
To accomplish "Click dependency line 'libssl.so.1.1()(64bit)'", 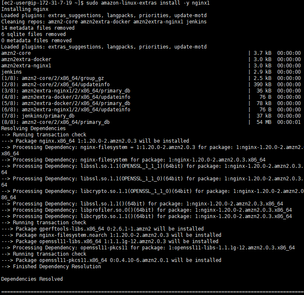I will [x=142, y=204].
